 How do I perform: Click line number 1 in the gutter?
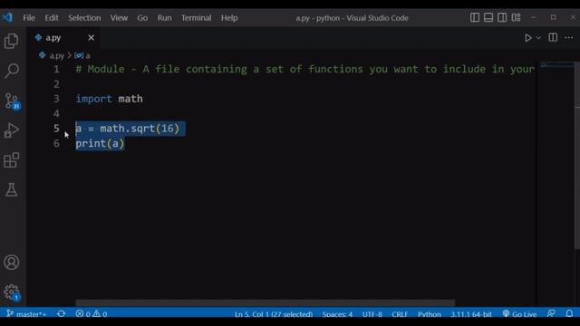click(x=56, y=69)
